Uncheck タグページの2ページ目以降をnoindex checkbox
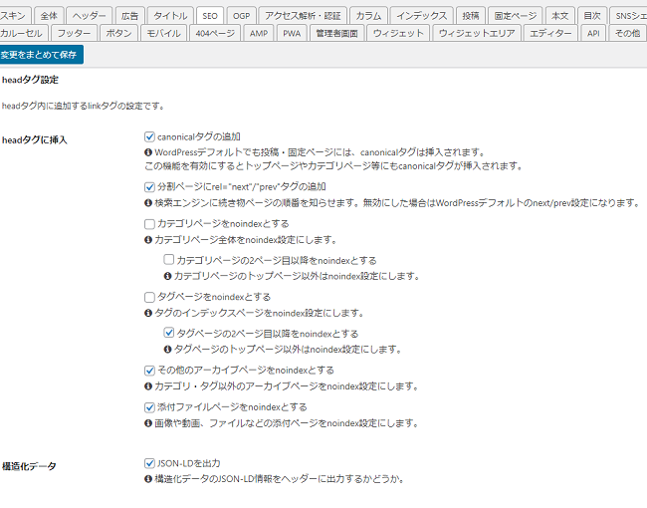Image resolution: width=647 pixels, height=508 pixels. click(x=169, y=333)
